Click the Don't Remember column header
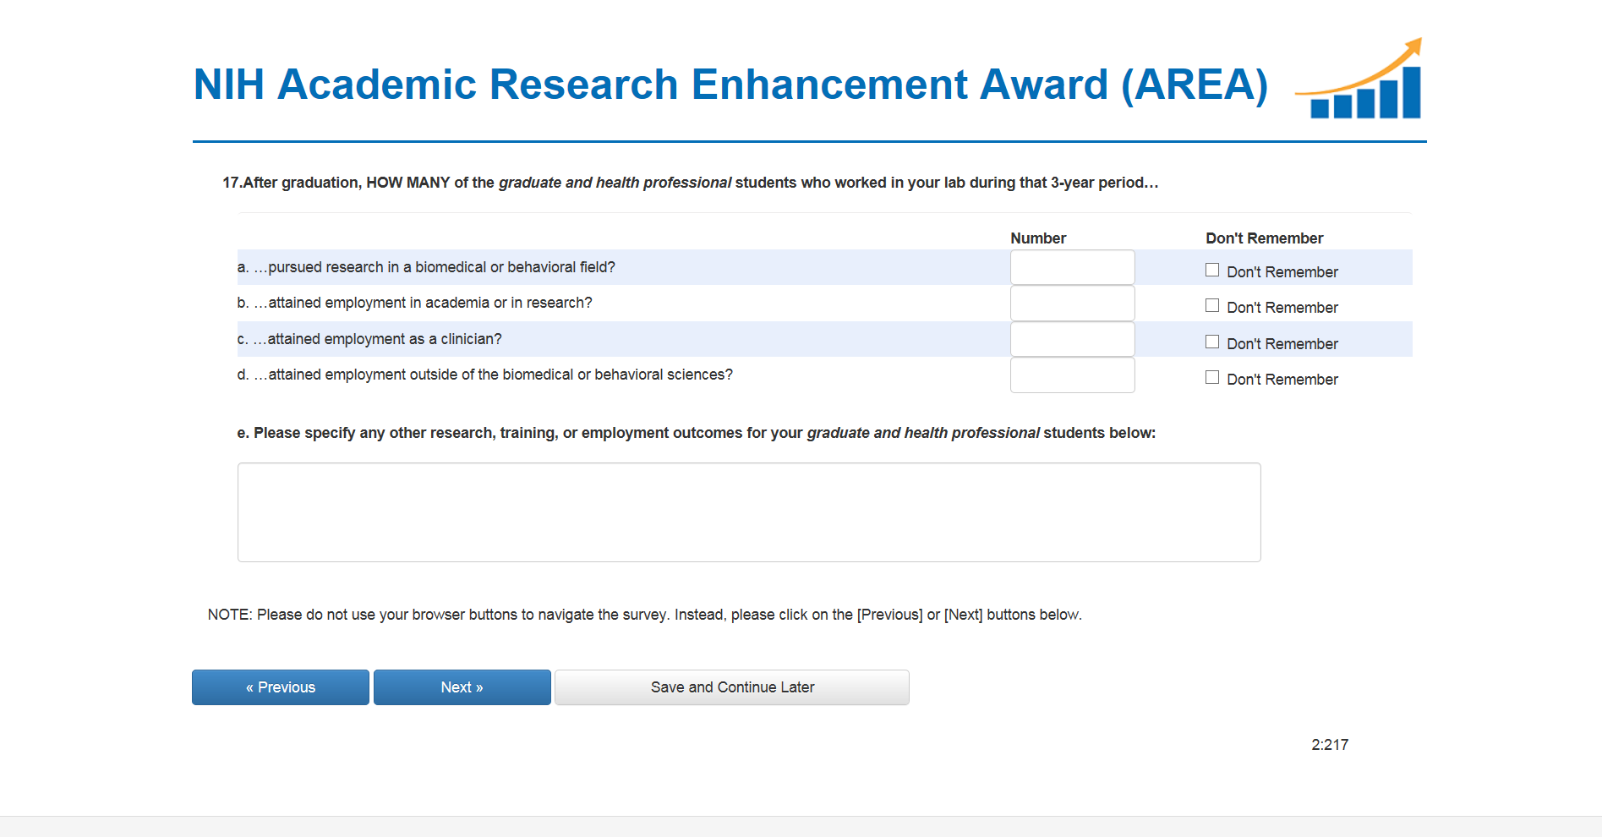Image resolution: width=1602 pixels, height=837 pixels. (1264, 238)
